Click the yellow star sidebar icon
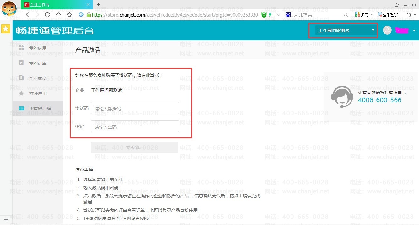Image resolution: width=419 pixels, height=225 pixels. [x=6, y=29]
